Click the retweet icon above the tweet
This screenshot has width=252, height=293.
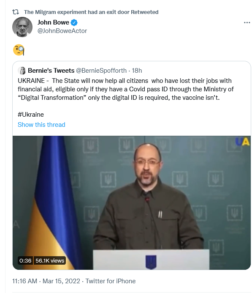[16, 12]
